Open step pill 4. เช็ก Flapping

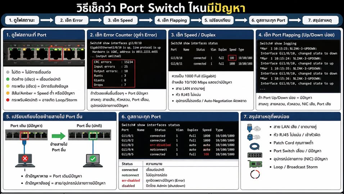coord(172,20)
